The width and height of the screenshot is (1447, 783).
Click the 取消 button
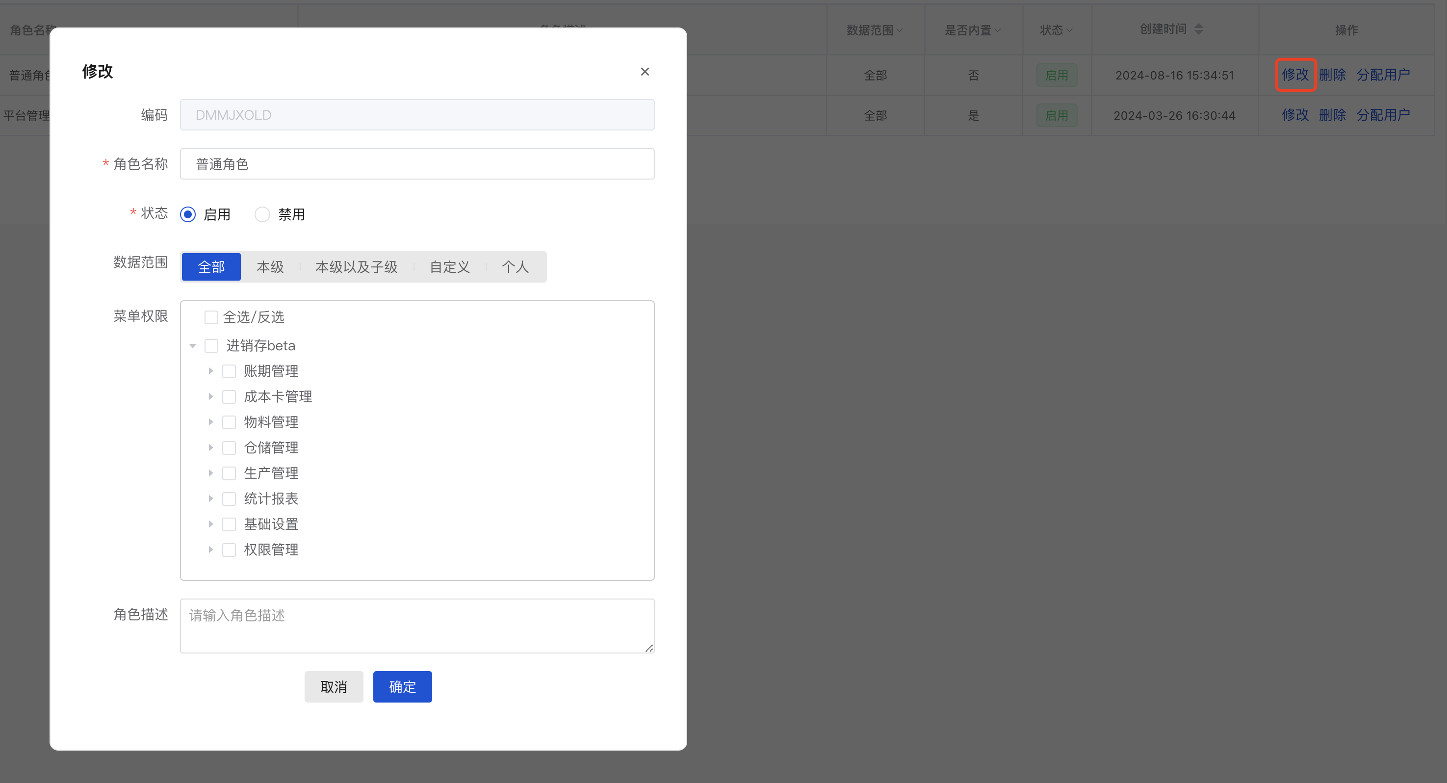pyautogui.click(x=334, y=686)
